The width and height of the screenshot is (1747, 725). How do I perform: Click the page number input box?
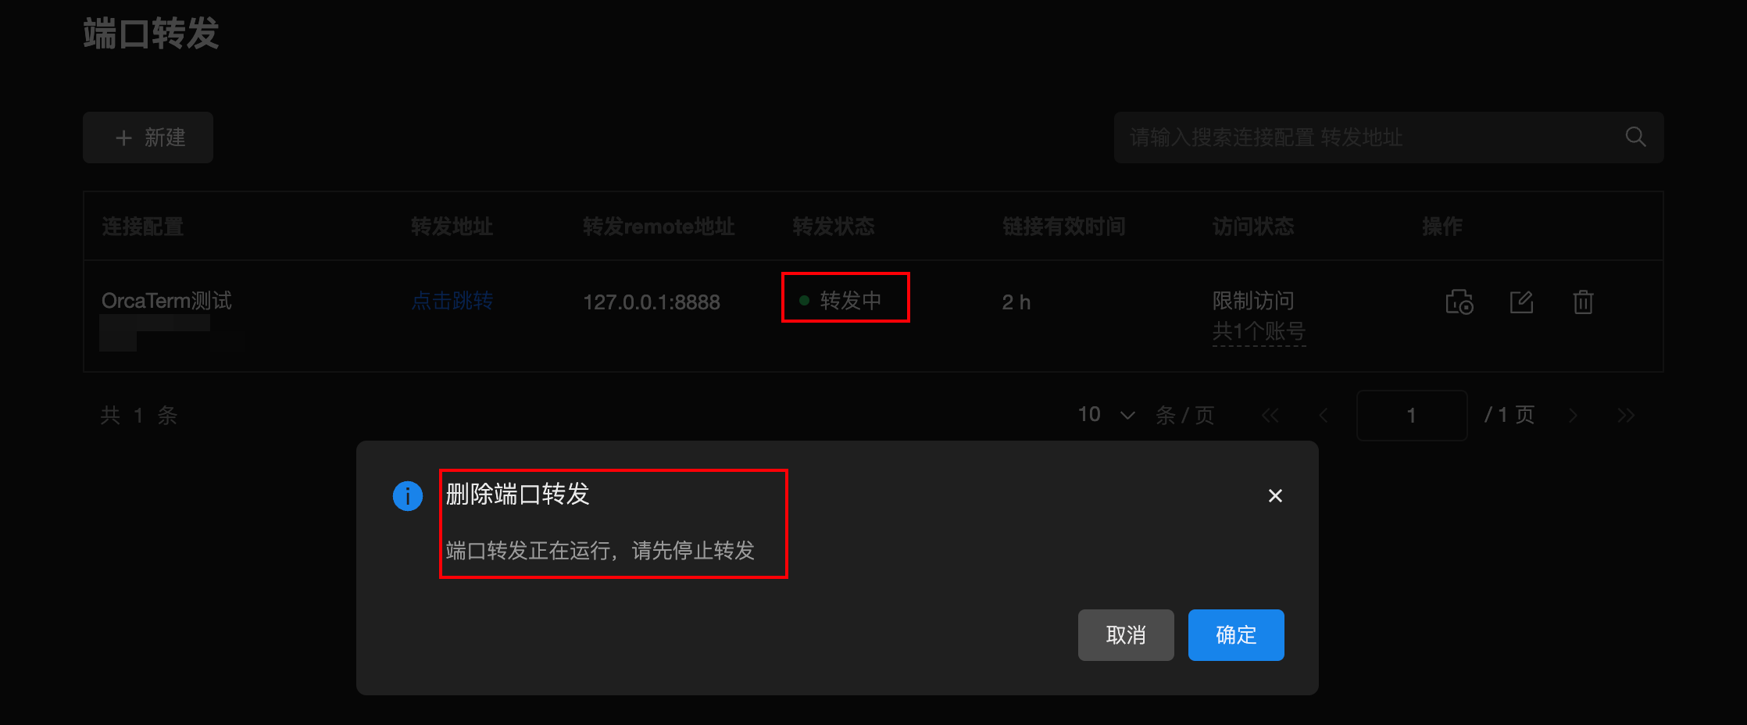point(1411,415)
